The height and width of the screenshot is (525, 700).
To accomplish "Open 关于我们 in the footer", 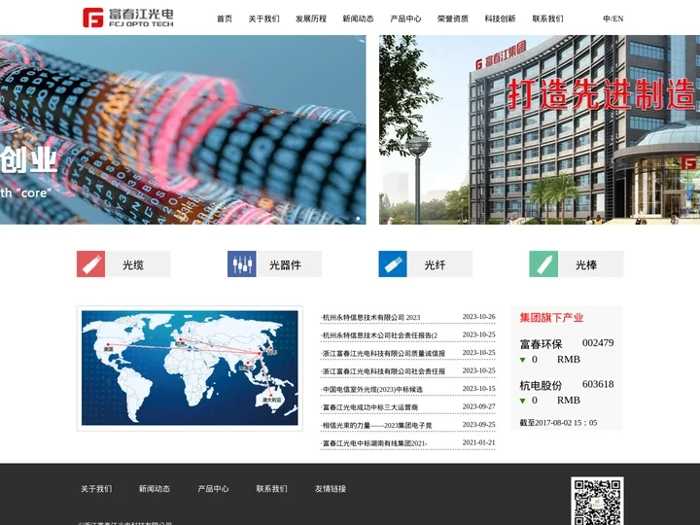I will tap(96, 489).
